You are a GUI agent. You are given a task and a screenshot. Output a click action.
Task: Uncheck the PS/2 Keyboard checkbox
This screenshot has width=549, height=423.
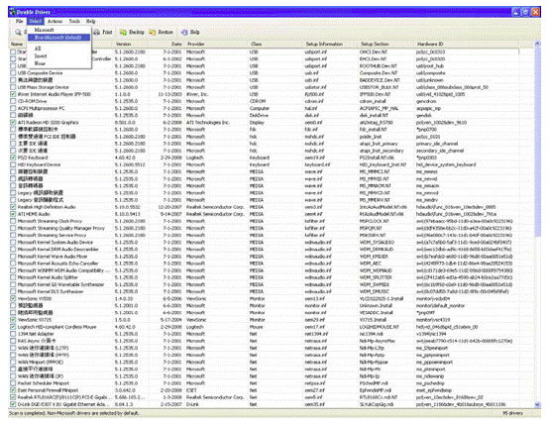click(x=13, y=158)
